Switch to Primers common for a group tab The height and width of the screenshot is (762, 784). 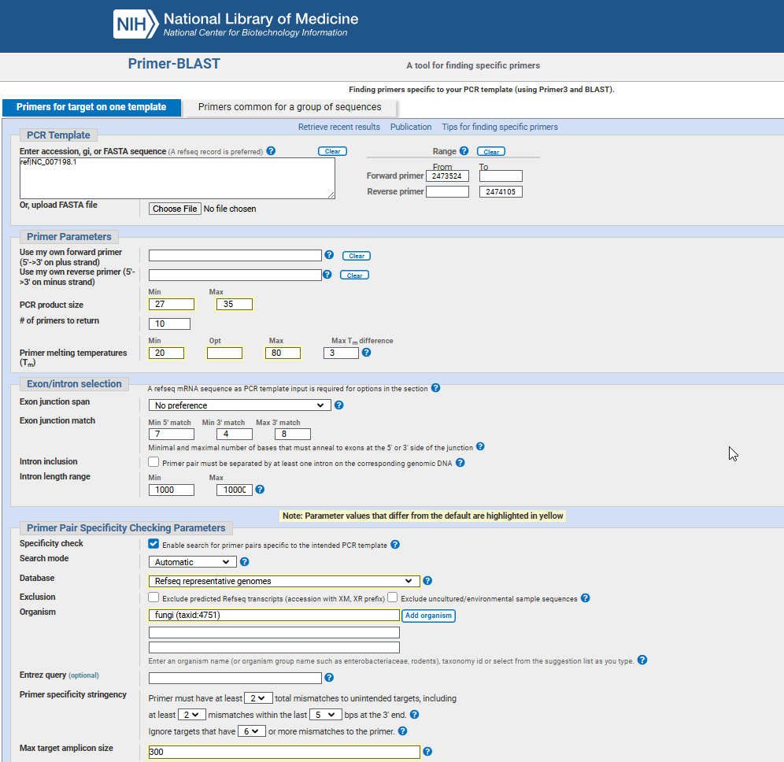tap(290, 107)
